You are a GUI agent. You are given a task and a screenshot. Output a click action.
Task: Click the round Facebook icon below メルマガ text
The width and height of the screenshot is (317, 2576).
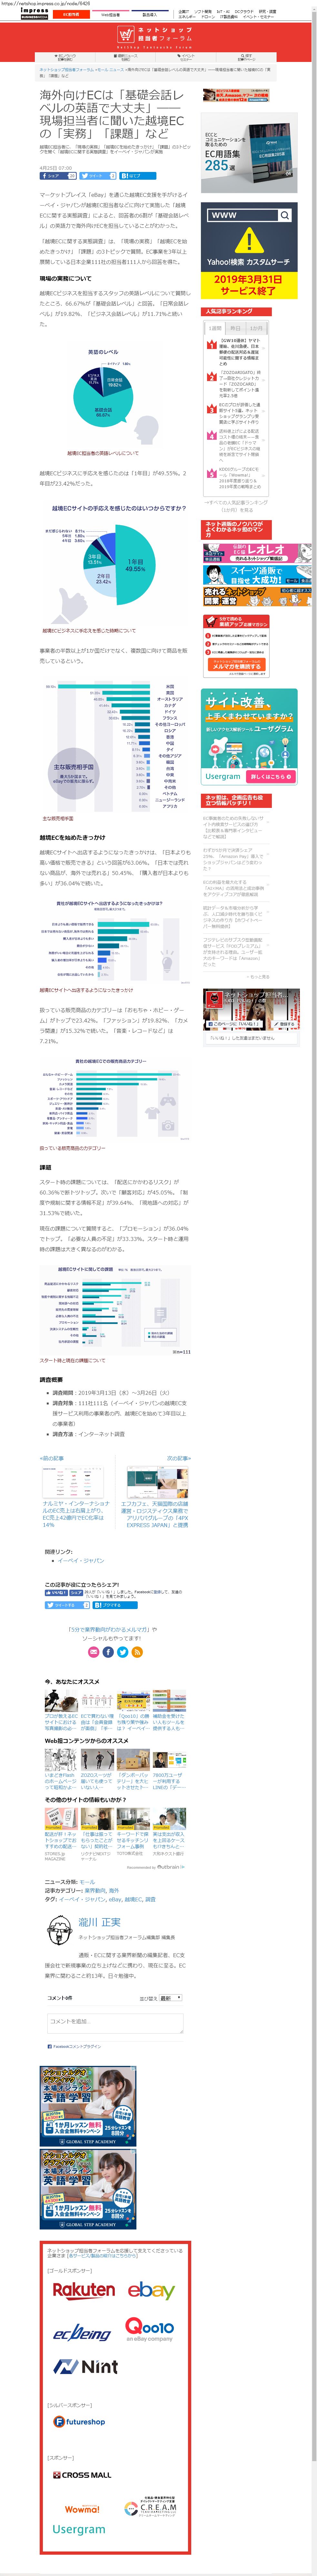(108, 1652)
